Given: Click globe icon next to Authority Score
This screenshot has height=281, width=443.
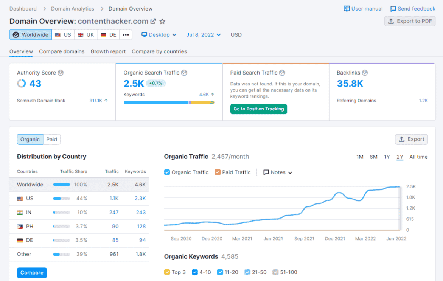Looking at the screenshot, I should click(x=61, y=73).
